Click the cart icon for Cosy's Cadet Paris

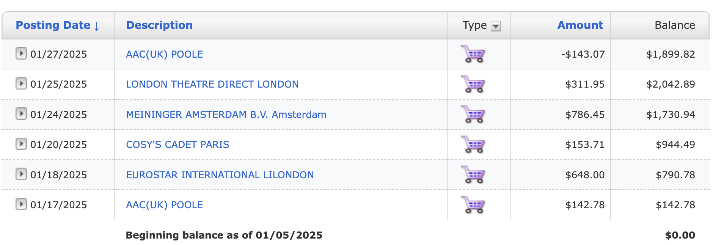pos(473,144)
